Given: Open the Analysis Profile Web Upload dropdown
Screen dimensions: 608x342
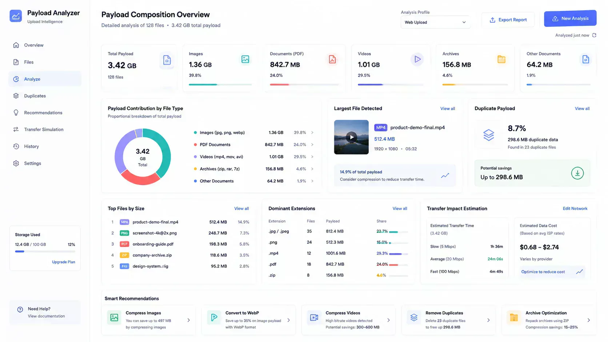Looking at the screenshot, I should click(x=435, y=22).
